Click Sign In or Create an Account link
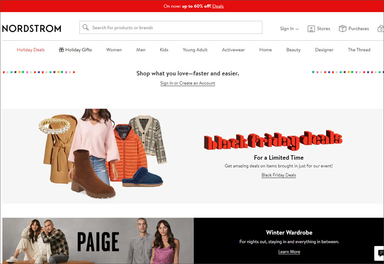 click(x=188, y=83)
